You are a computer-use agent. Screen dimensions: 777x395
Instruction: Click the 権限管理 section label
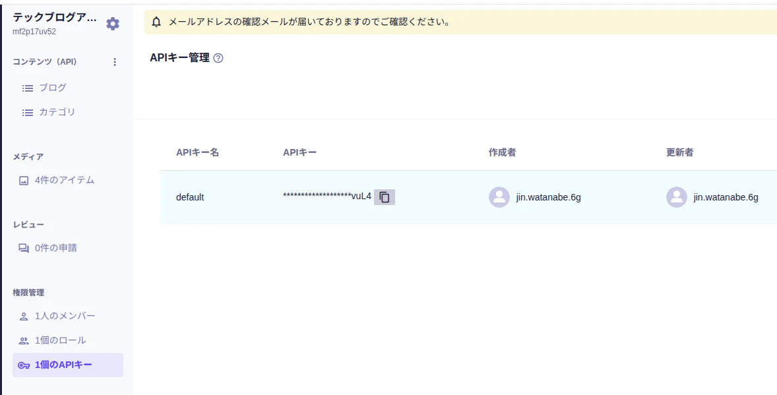pyautogui.click(x=28, y=293)
